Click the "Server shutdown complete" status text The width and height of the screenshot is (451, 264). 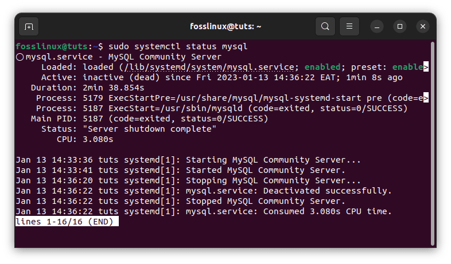coord(149,129)
